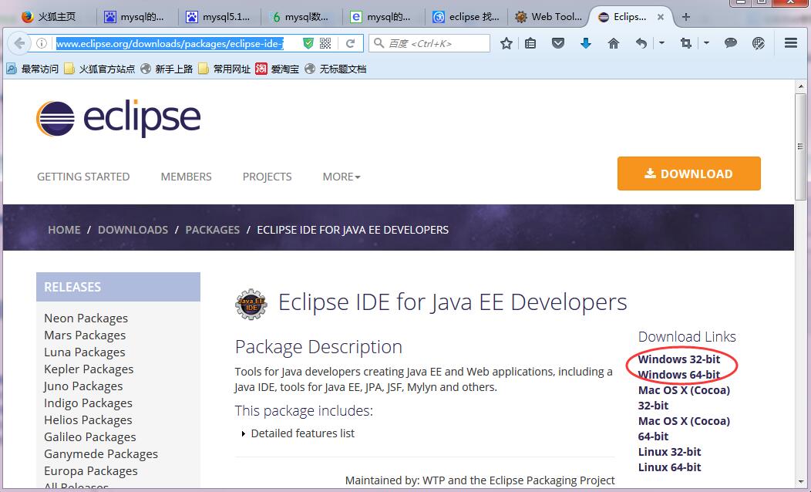Click the Eclipse logo
Viewport: 811px width, 492px height.
pos(119,119)
